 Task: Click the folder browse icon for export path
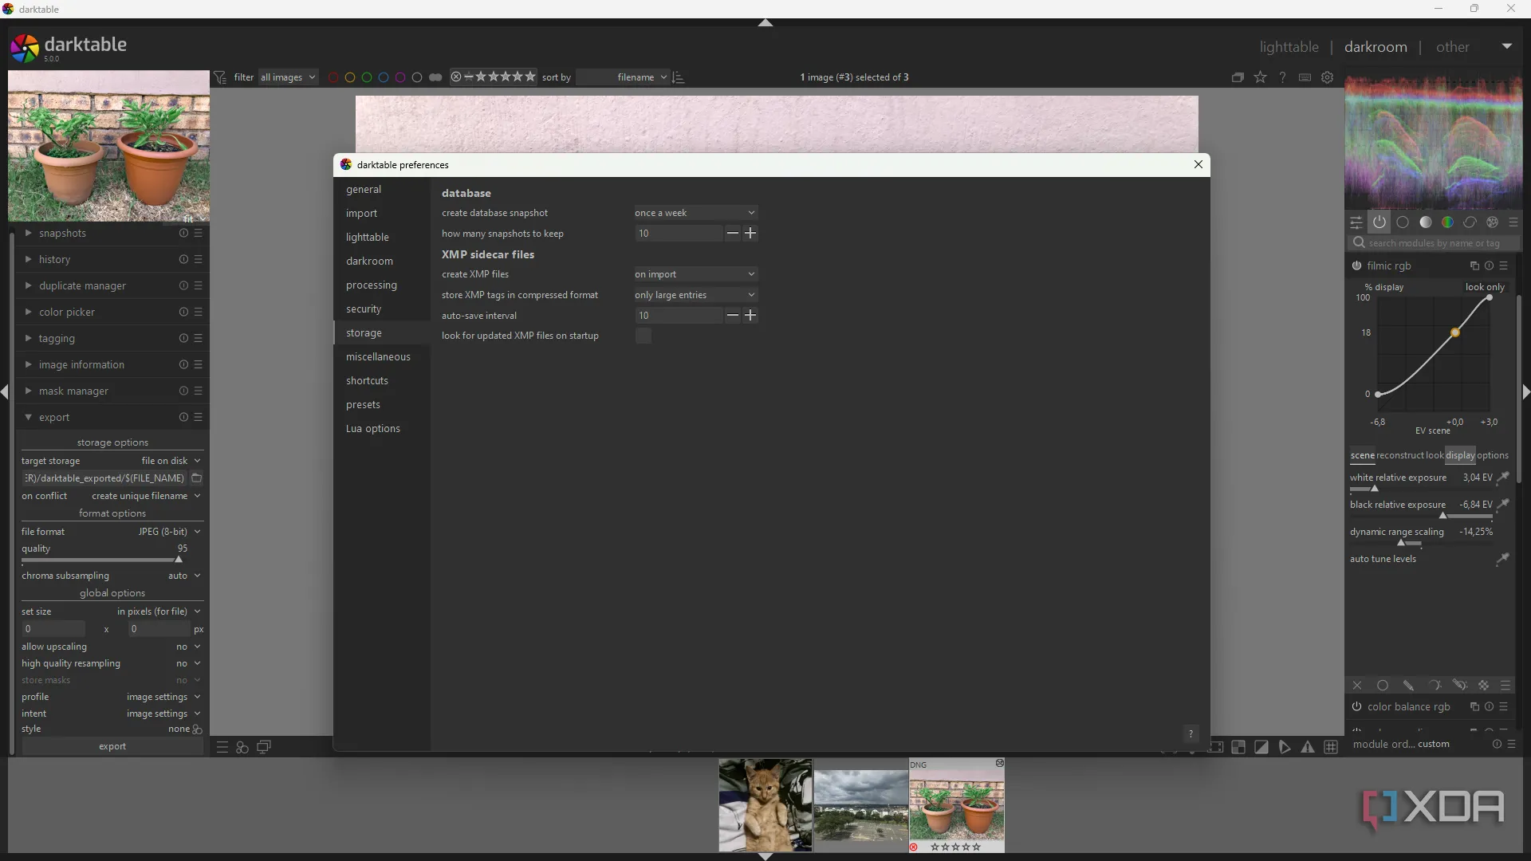(197, 478)
